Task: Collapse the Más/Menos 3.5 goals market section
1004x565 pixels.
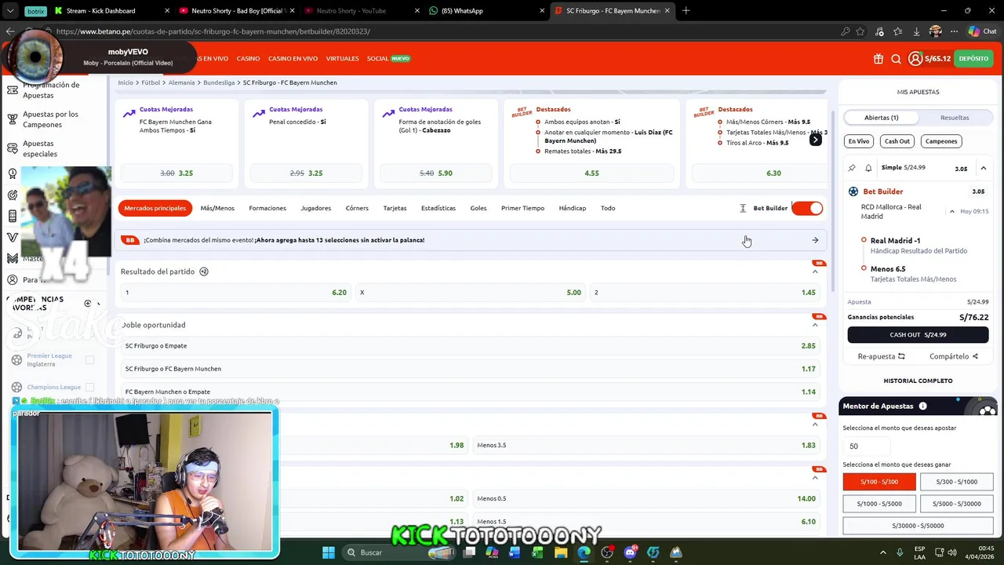Action: coord(815,425)
